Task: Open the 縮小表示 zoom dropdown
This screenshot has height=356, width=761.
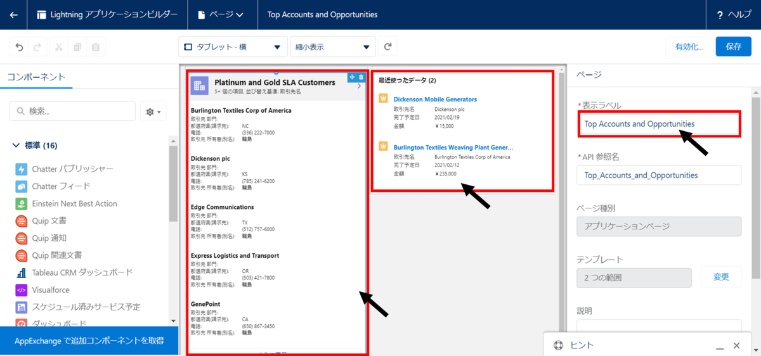Action: [x=332, y=47]
